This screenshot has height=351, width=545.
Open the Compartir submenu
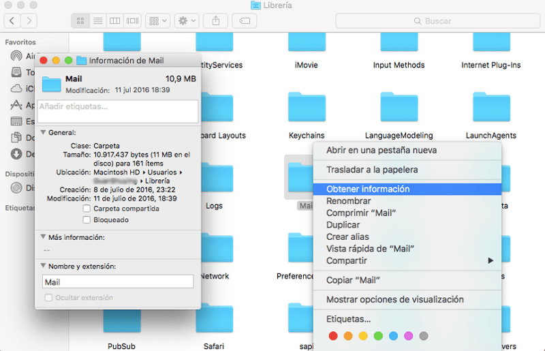[407, 260]
